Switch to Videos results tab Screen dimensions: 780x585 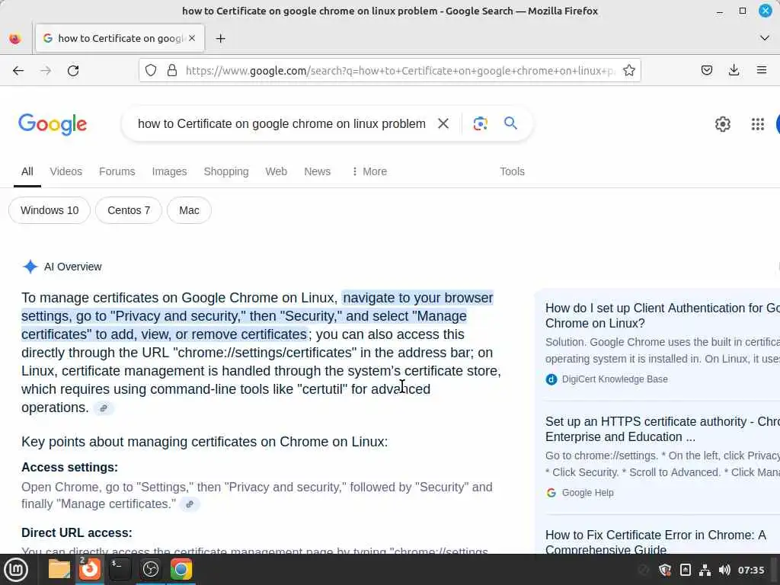pos(66,171)
